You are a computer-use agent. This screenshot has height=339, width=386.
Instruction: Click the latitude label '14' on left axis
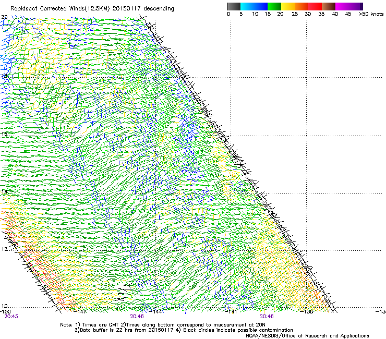tap(4, 192)
